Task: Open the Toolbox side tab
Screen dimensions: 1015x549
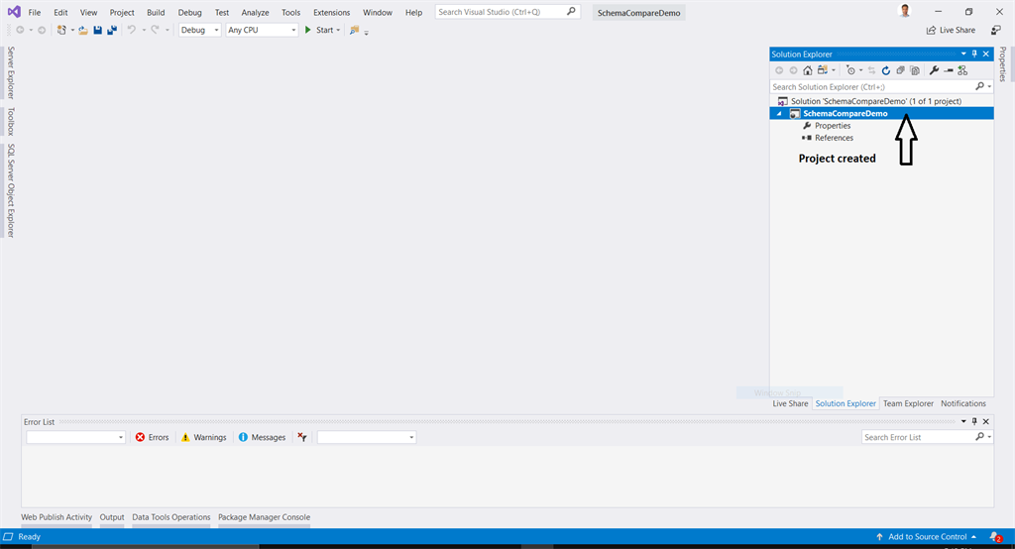Action: coord(10,122)
